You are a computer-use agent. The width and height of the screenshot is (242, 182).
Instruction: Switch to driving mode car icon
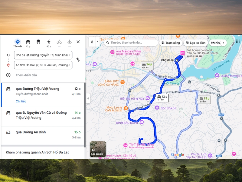point(28,42)
